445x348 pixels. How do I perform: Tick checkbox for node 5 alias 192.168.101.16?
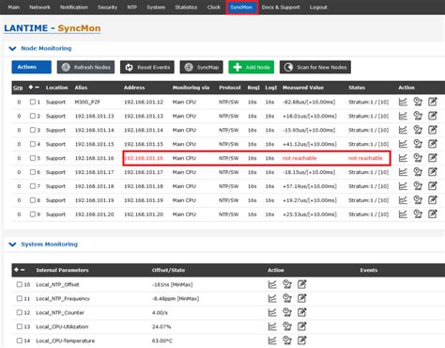tap(33, 158)
